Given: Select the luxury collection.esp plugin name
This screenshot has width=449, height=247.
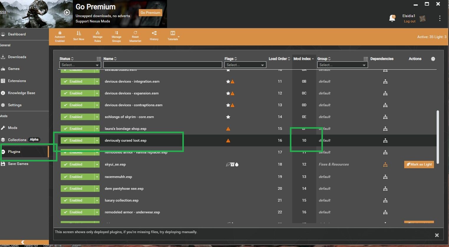Looking at the screenshot, I should 121,200.
